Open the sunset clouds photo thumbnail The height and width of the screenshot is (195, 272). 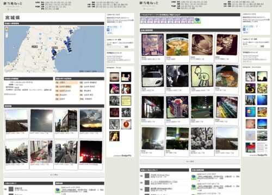(91, 120)
